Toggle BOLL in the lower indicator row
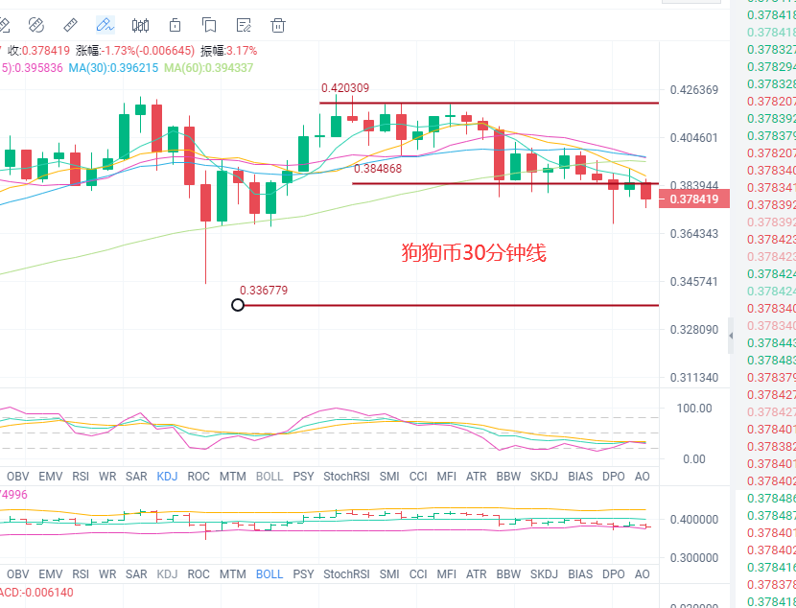This screenshot has width=796, height=608. click(x=269, y=573)
